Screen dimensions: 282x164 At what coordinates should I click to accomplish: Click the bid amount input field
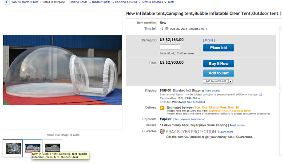click(170, 47)
